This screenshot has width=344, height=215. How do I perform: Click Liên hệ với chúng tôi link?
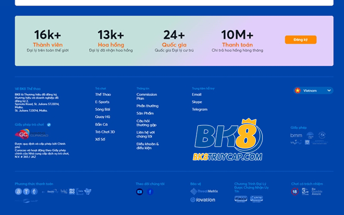[x=145, y=135]
